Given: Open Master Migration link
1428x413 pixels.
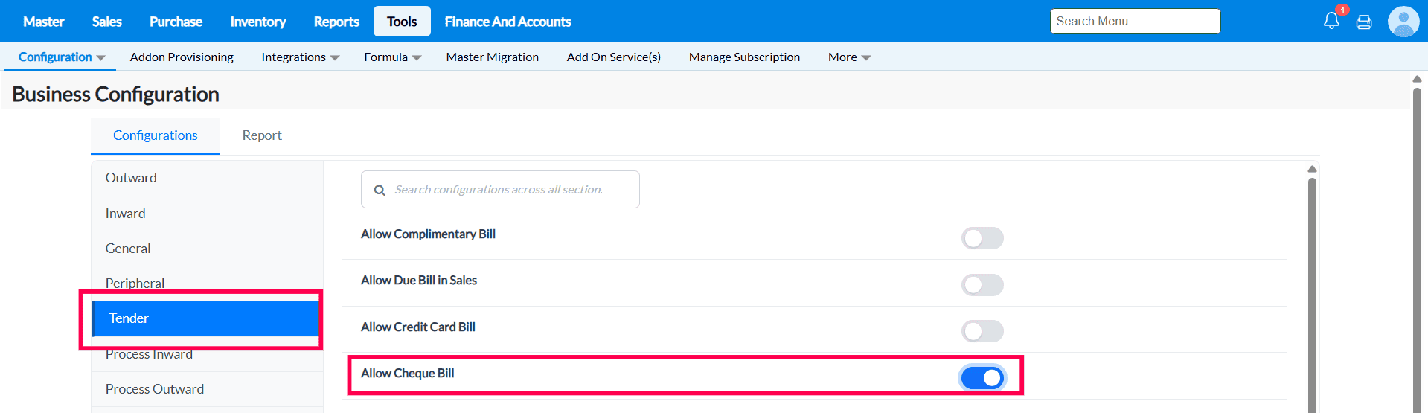Looking at the screenshot, I should coord(492,57).
